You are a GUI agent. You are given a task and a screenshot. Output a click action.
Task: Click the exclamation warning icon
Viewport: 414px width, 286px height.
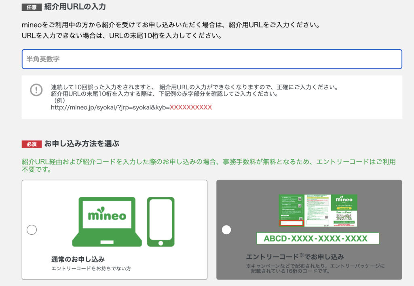point(36,90)
